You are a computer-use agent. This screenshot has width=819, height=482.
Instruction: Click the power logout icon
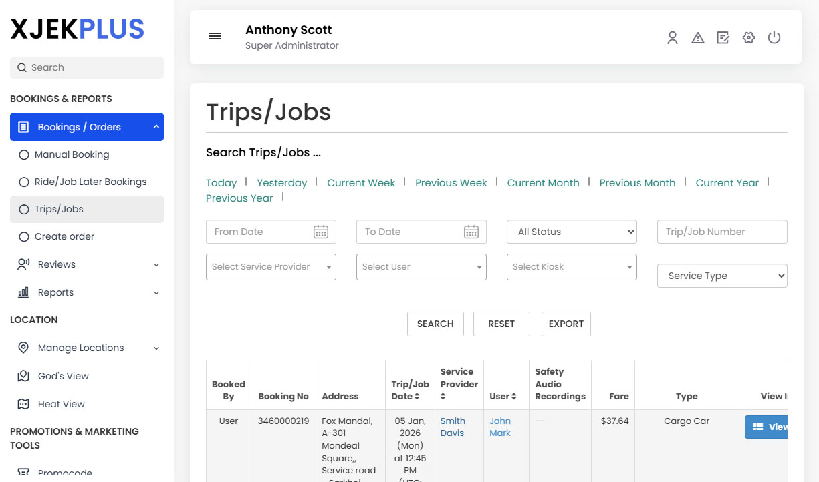(x=774, y=38)
